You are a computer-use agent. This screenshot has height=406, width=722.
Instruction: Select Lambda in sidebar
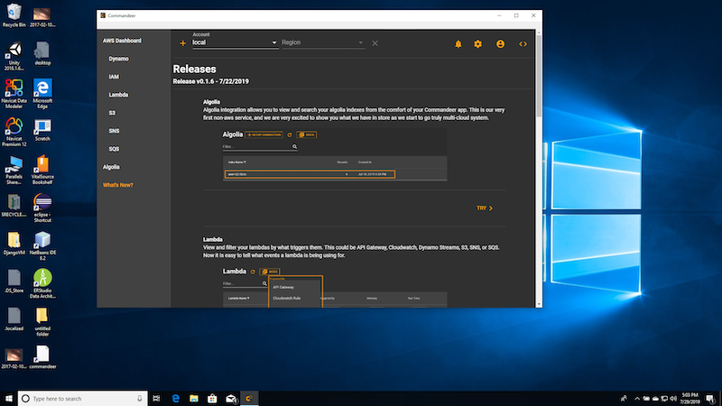tap(118, 95)
